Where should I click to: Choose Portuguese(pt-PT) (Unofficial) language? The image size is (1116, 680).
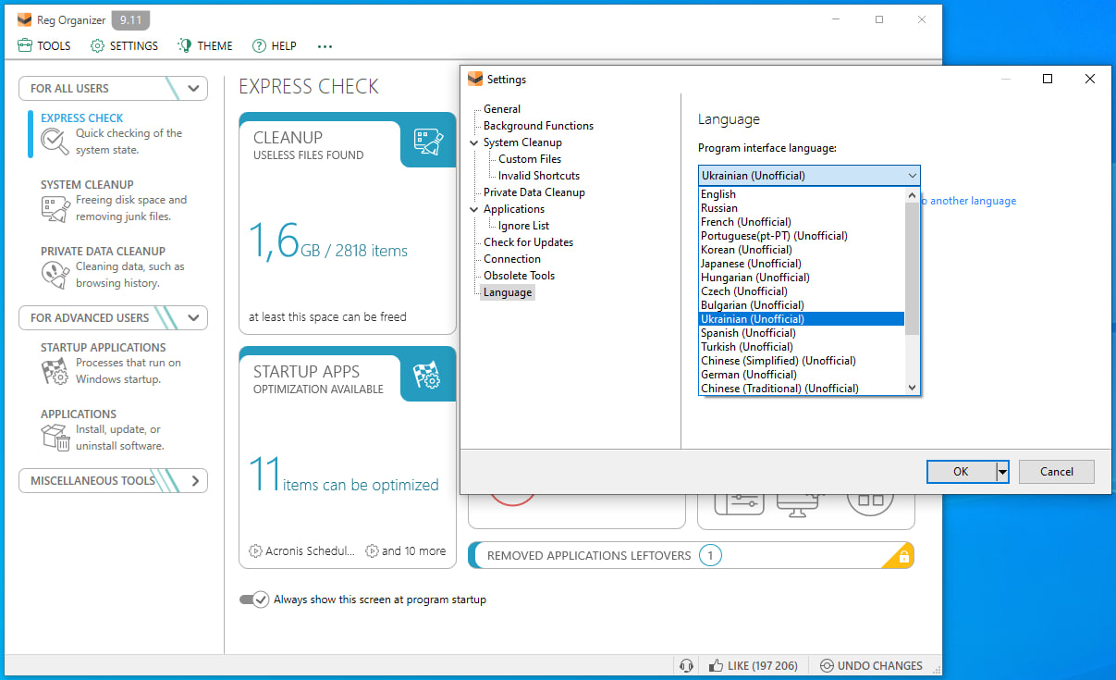(802, 236)
